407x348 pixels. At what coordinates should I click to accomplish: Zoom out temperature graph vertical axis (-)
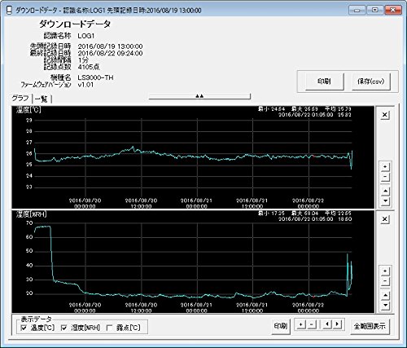click(385, 177)
